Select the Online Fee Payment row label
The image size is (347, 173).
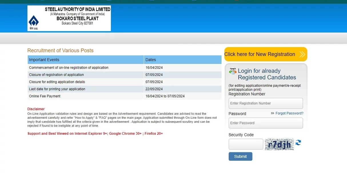45,96
